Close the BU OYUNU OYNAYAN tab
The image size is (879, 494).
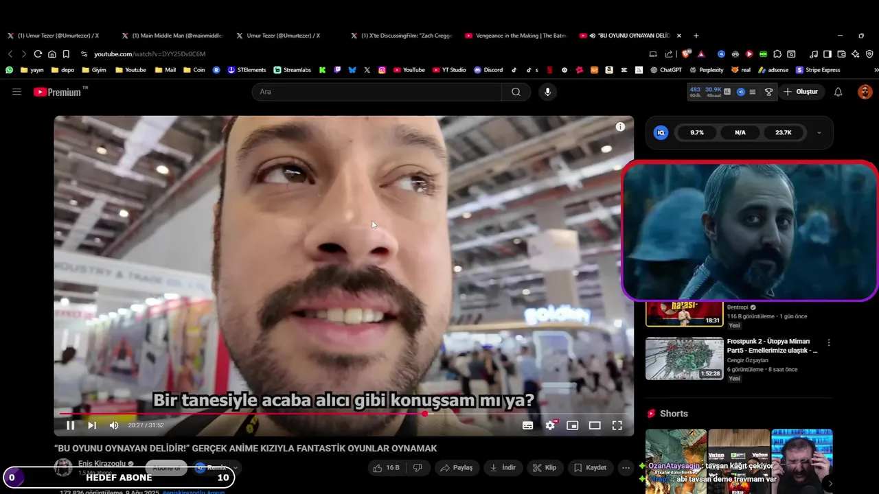[x=679, y=36]
